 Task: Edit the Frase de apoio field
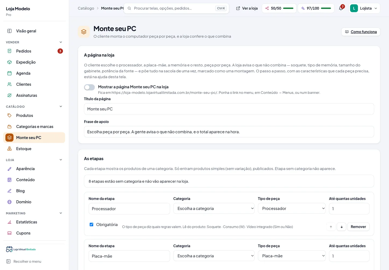pyautogui.click(x=229, y=132)
